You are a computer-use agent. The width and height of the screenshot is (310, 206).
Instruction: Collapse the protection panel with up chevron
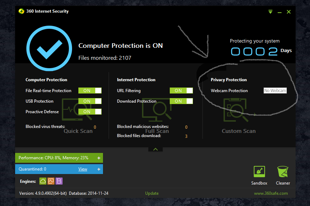pos(155,149)
